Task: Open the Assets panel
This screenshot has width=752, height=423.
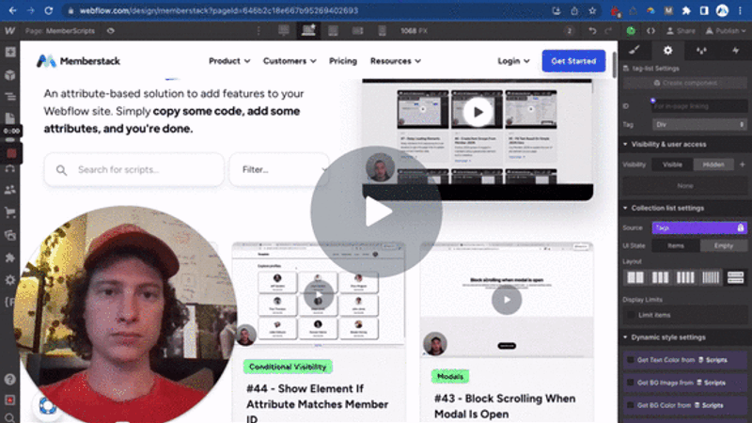Action: (10, 235)
